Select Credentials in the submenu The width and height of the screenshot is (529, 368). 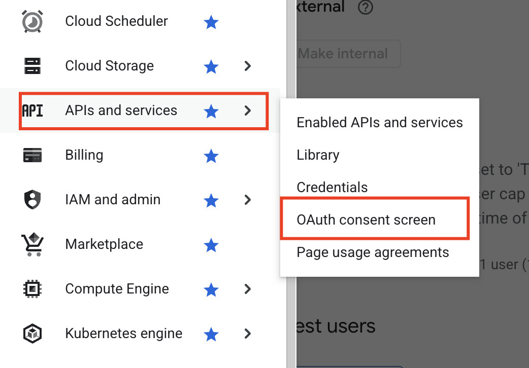[x=332, y=187]
